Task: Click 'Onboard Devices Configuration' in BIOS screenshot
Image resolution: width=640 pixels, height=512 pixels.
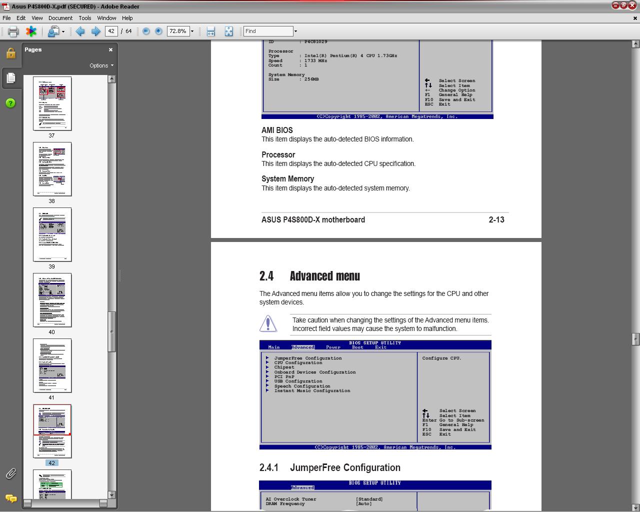Action: click(x=315, y=372)
